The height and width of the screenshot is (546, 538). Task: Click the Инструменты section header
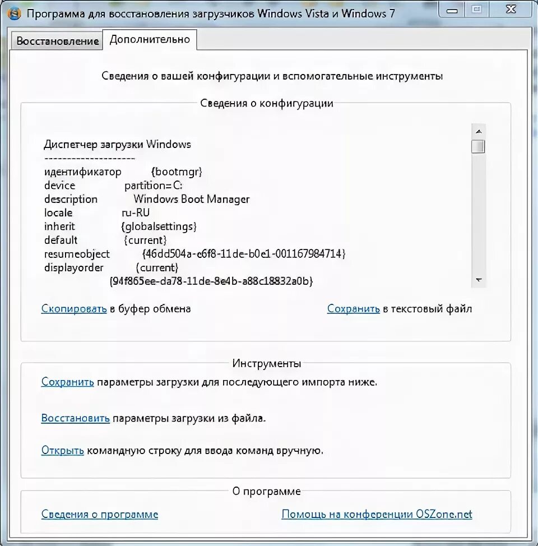click(266, 363)
